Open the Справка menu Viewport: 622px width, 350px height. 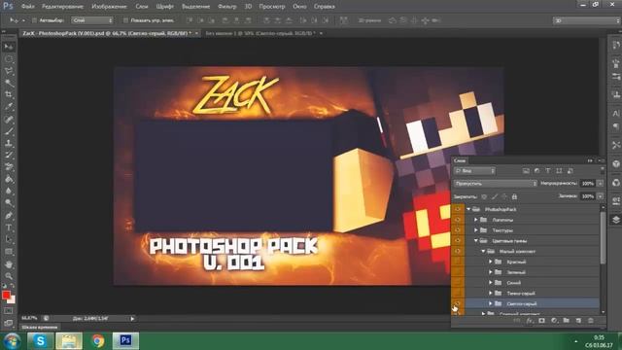pos(324,7)
